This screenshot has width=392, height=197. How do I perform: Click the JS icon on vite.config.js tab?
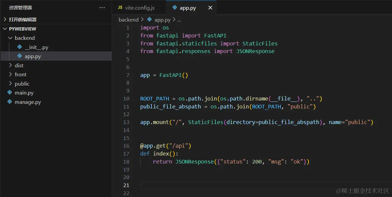tap(120, 8)
